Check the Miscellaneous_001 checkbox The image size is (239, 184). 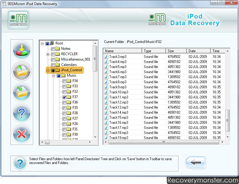53,60
